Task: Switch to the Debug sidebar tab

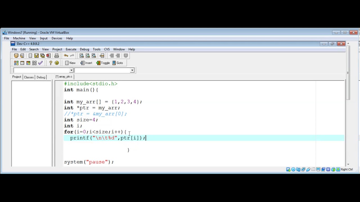Action: [41, 77]
